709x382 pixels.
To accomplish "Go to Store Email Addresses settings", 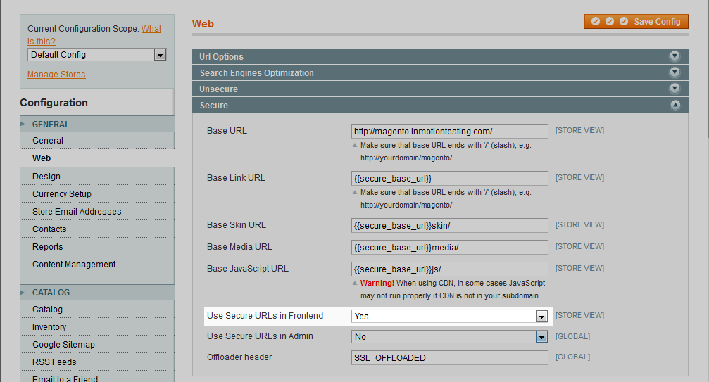I will [77, 212].
